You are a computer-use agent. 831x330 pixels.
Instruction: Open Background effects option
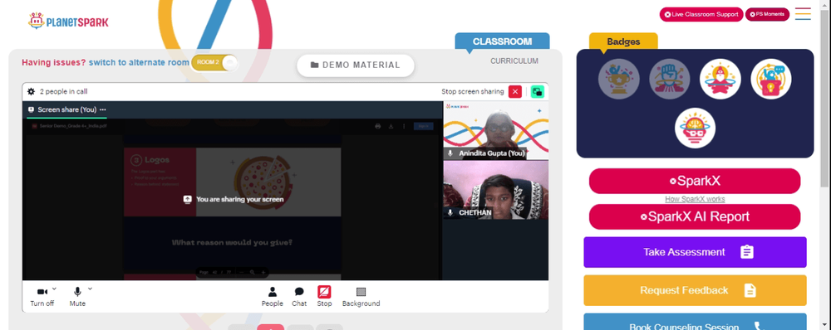(x=361, y=297)
